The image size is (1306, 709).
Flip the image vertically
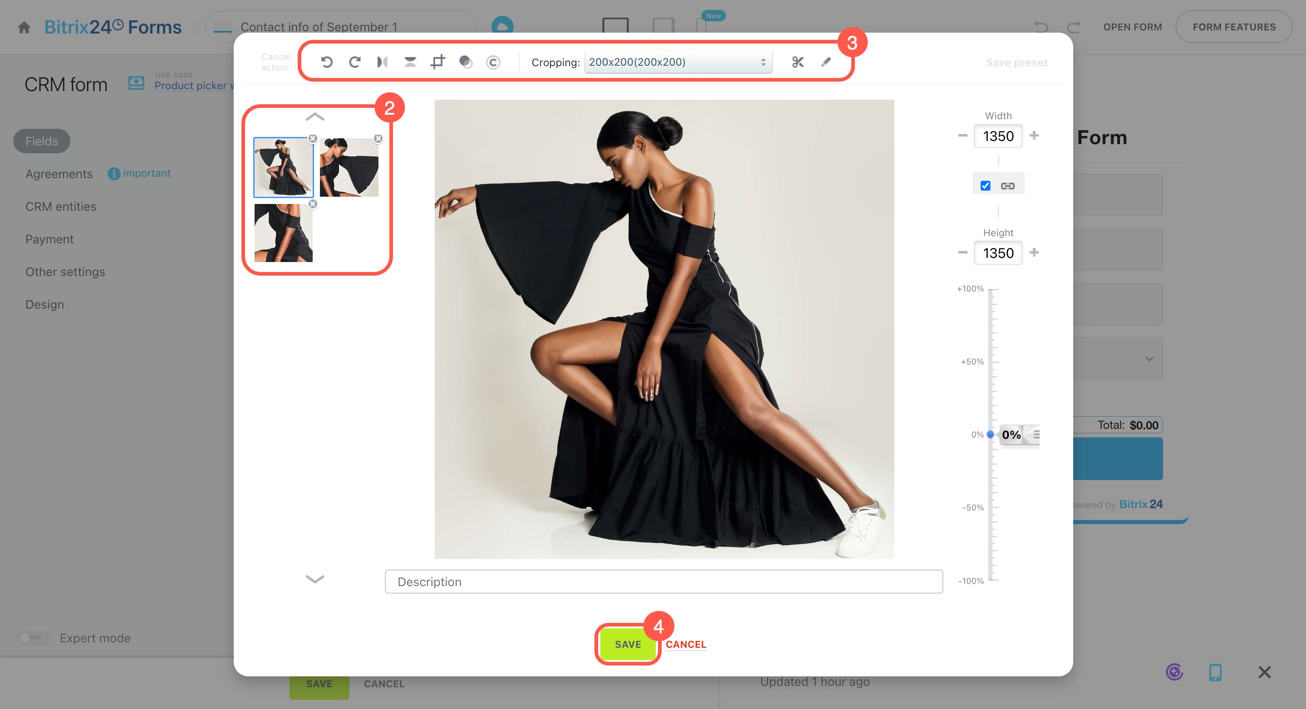coord(410,62)
